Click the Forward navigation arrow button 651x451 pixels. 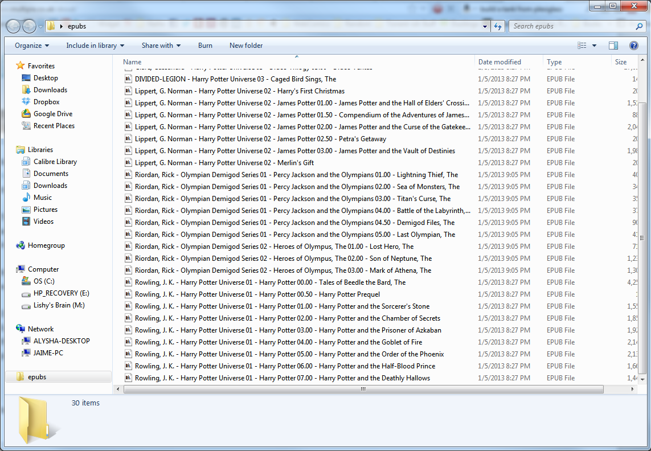pos(29,26)
